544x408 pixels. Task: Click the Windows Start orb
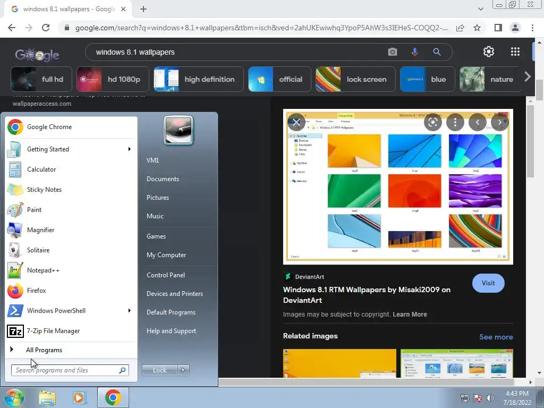click(x=14, y=397)
